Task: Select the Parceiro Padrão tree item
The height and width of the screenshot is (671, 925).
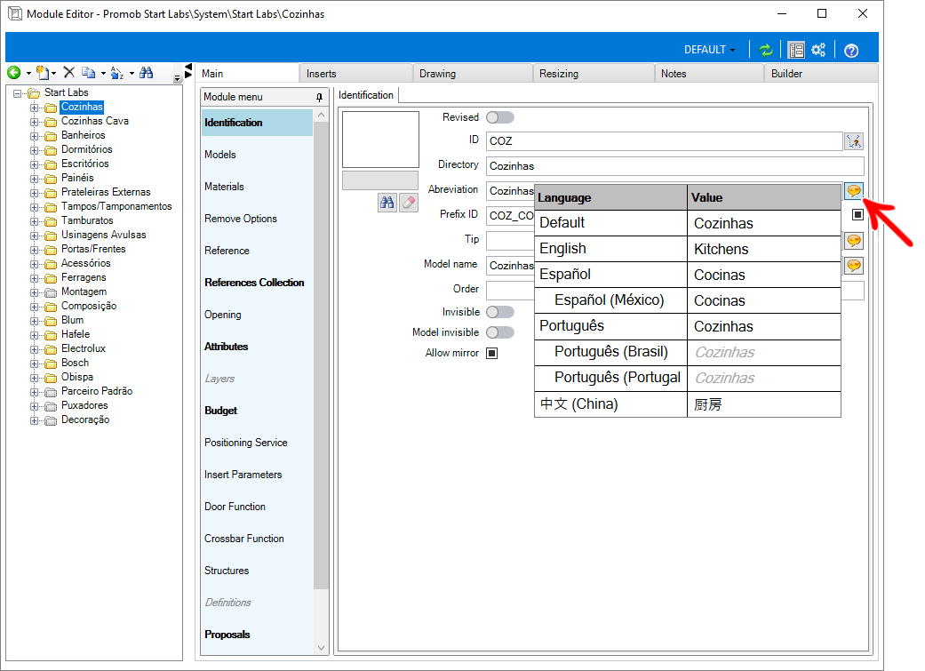Action: [x=97, y=391]
